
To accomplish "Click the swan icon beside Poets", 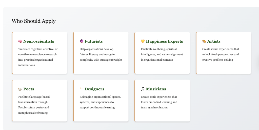I will tap(20, 89).
